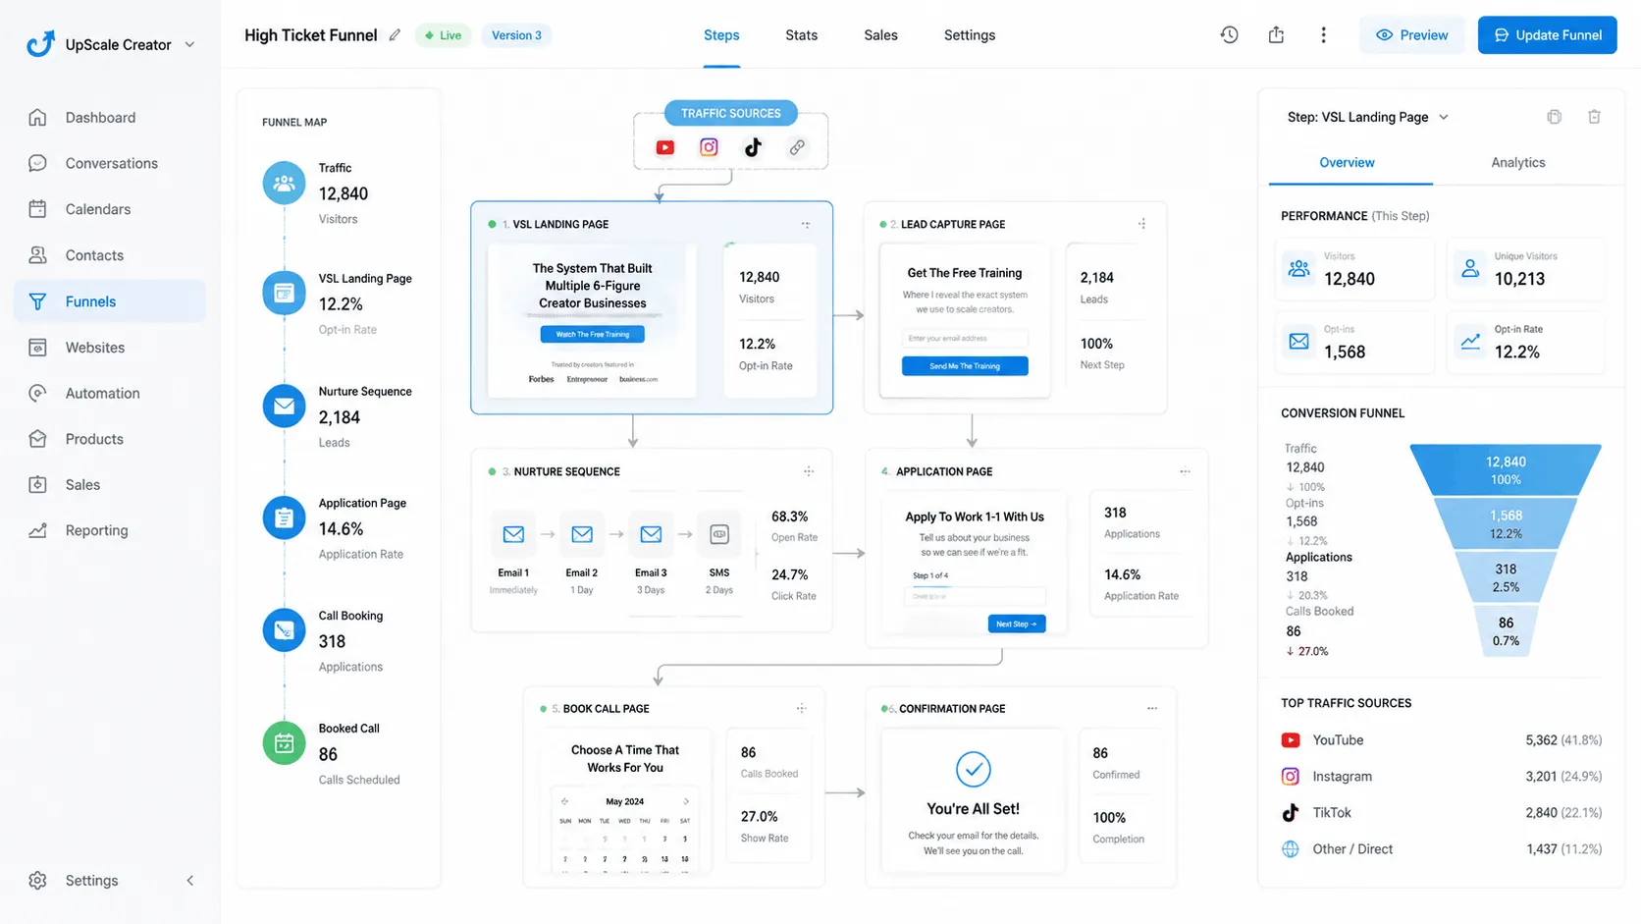Click the Live status badge
The width and height of the screenshot is (1641, 924).
(x=444, y=35)
